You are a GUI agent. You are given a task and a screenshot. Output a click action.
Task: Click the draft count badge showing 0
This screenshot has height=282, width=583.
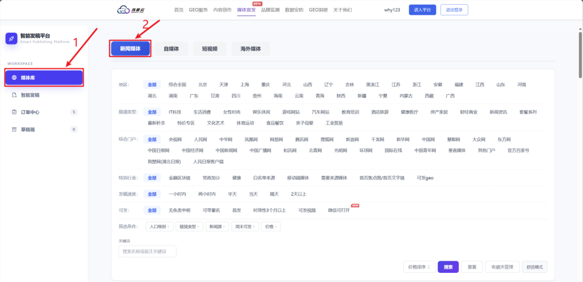pyautogui.click(x=74, y=129)
